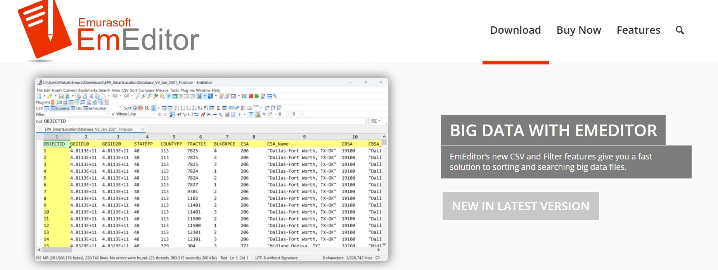Toggle the Comma CSV mode button

(60, 108)
